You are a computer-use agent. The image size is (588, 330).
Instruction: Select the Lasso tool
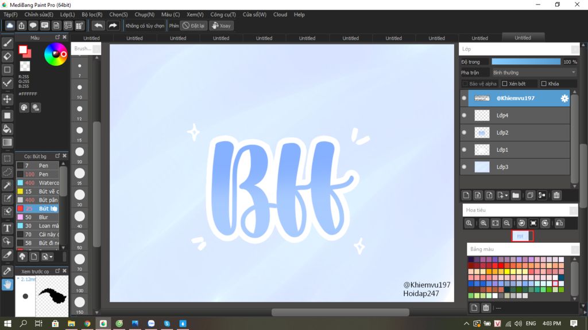coord(7,172)
